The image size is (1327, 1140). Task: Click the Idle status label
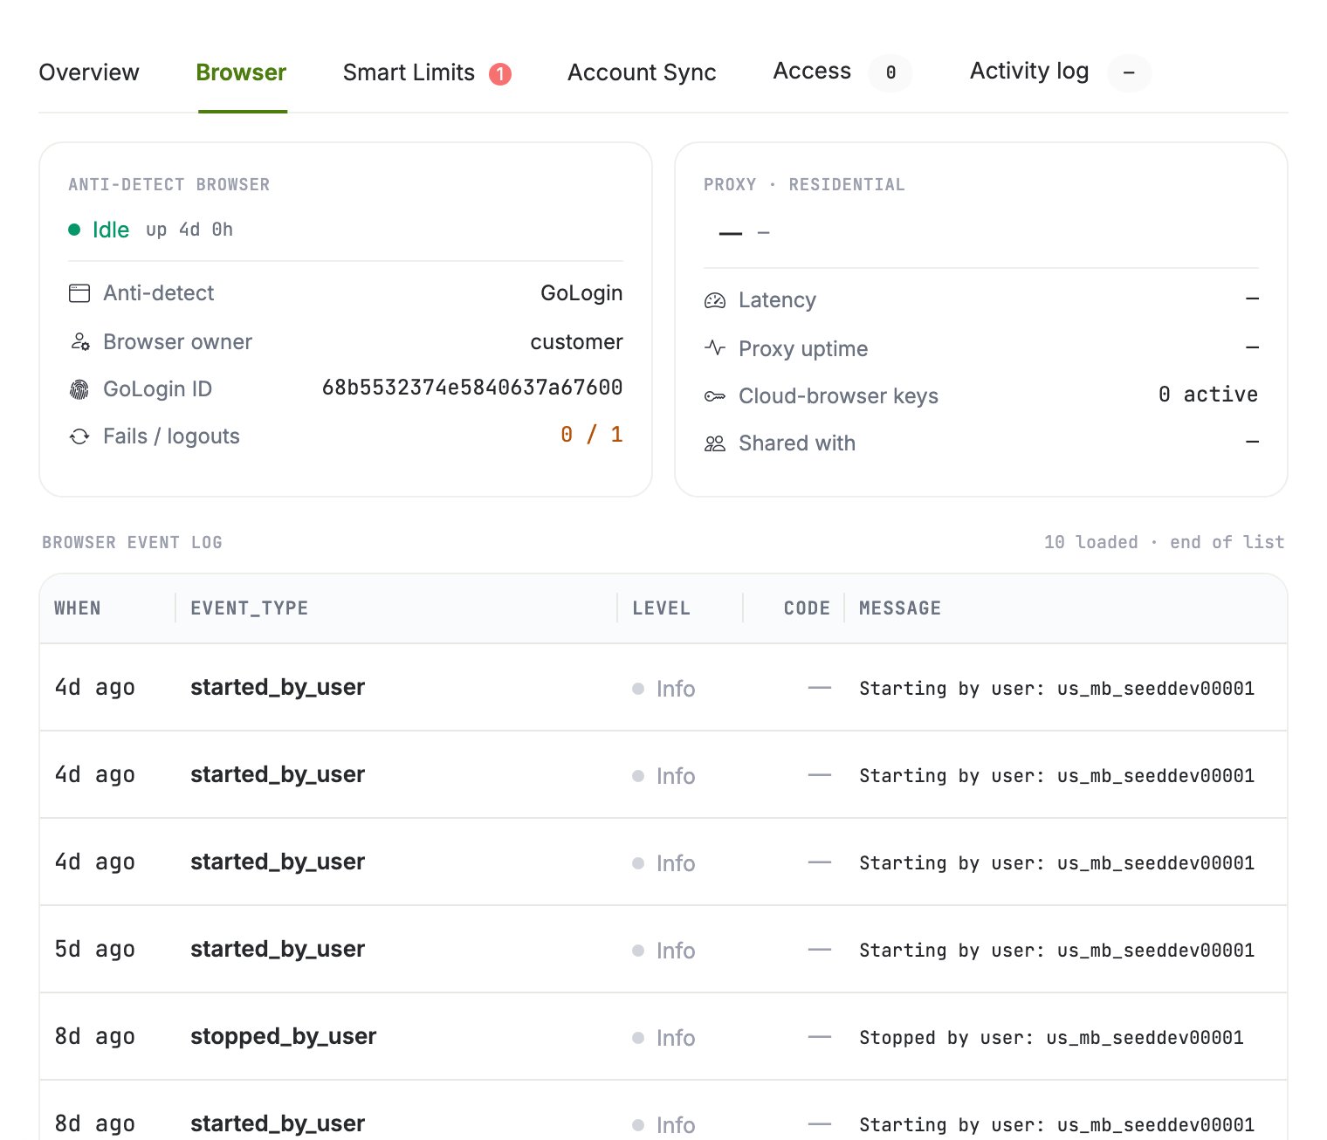click(x=111, y=230)
